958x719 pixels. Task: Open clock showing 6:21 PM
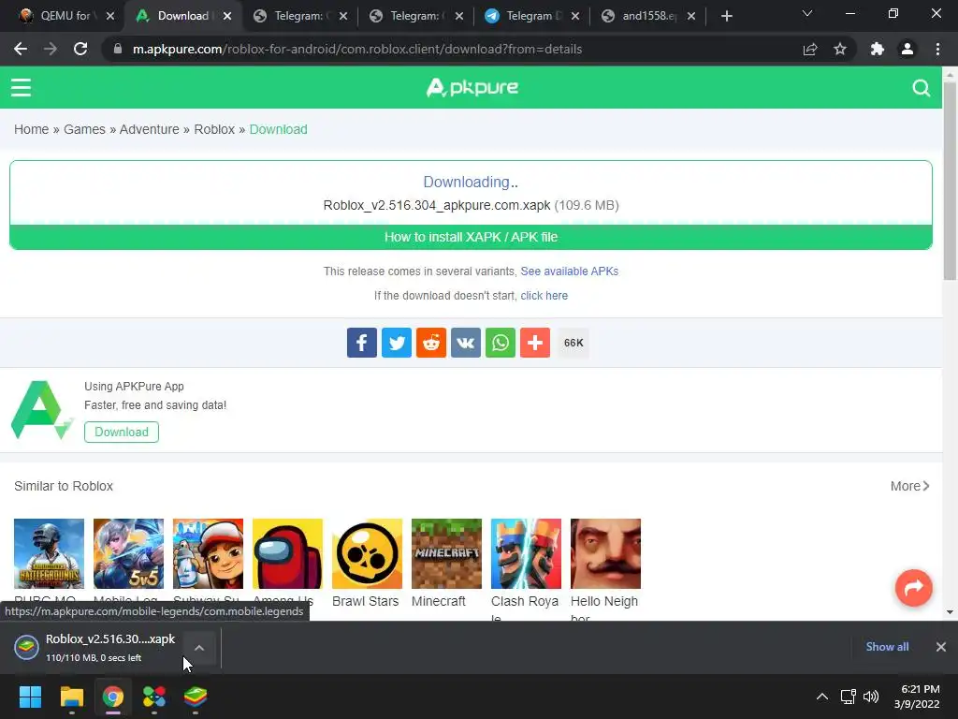tap(917, 697)
